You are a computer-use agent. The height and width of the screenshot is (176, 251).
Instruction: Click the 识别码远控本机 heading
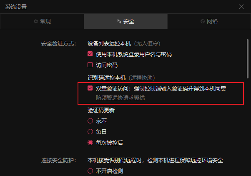[x=106, y=78]
